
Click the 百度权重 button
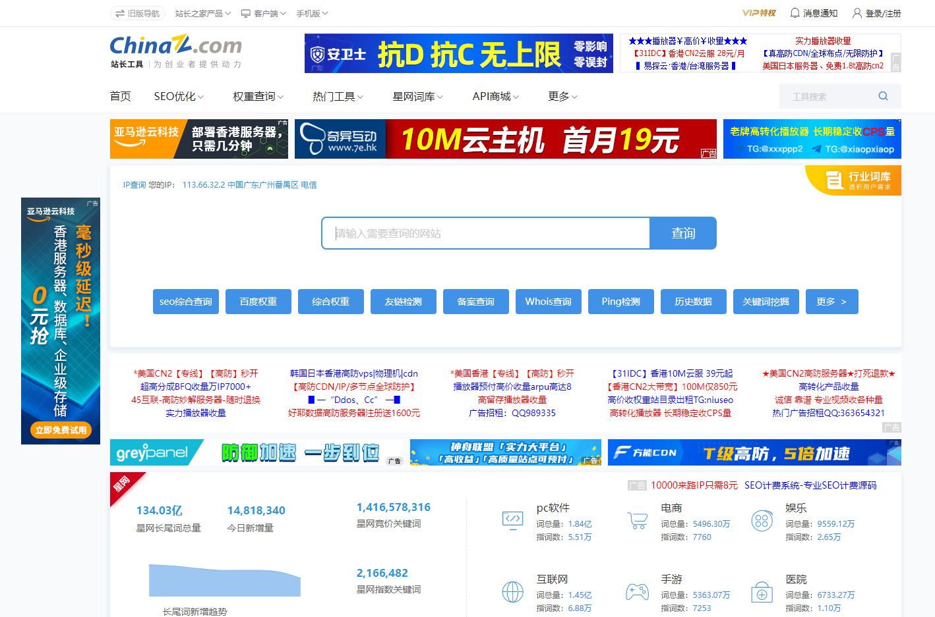(258, 302)
